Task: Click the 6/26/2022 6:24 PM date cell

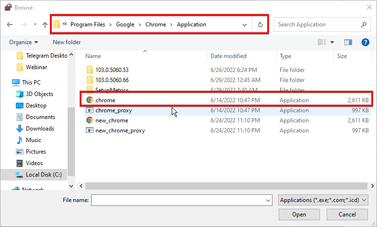Action: [234, 70]
